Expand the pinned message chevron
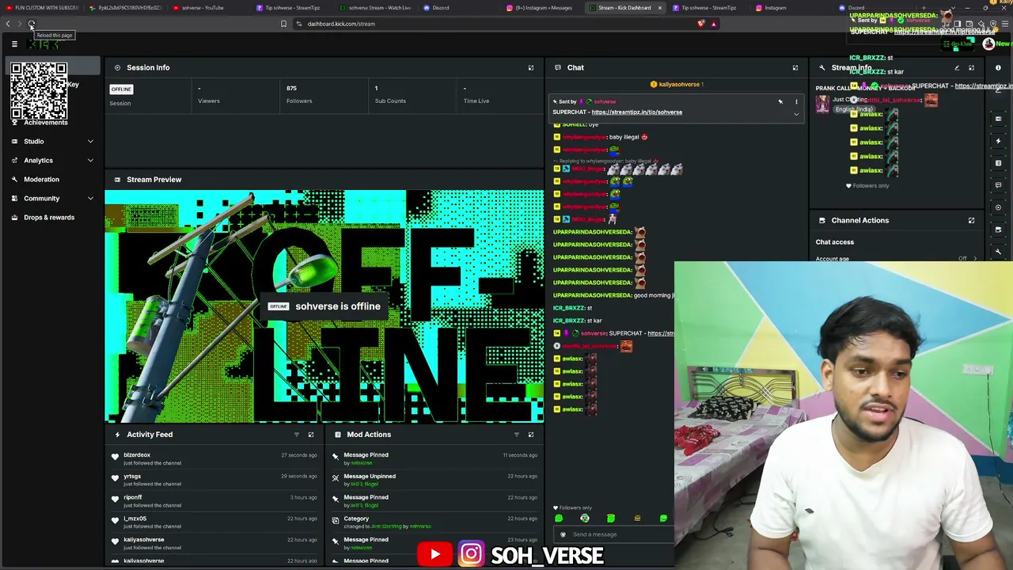Screen dimensions: 1013x570 click(x=796, y=114)
